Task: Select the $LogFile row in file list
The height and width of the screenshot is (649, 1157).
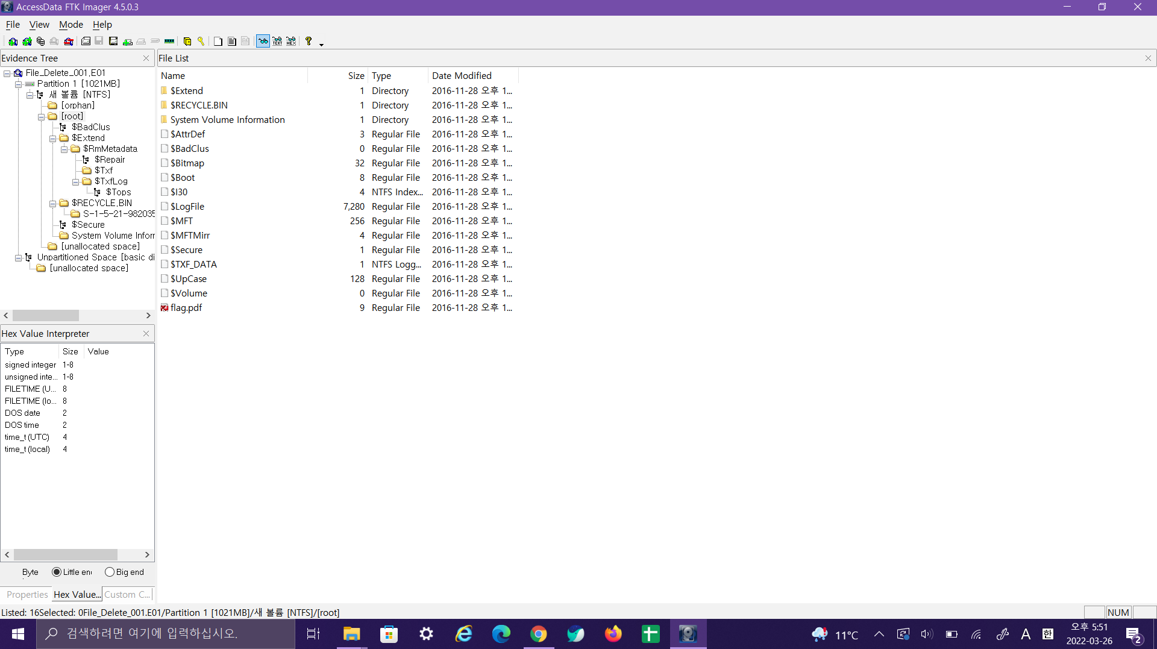Action: tap(337, 207)
